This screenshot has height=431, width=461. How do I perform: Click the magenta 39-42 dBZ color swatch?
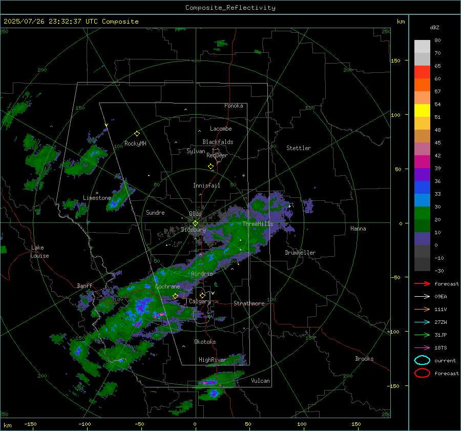[422, 162]
